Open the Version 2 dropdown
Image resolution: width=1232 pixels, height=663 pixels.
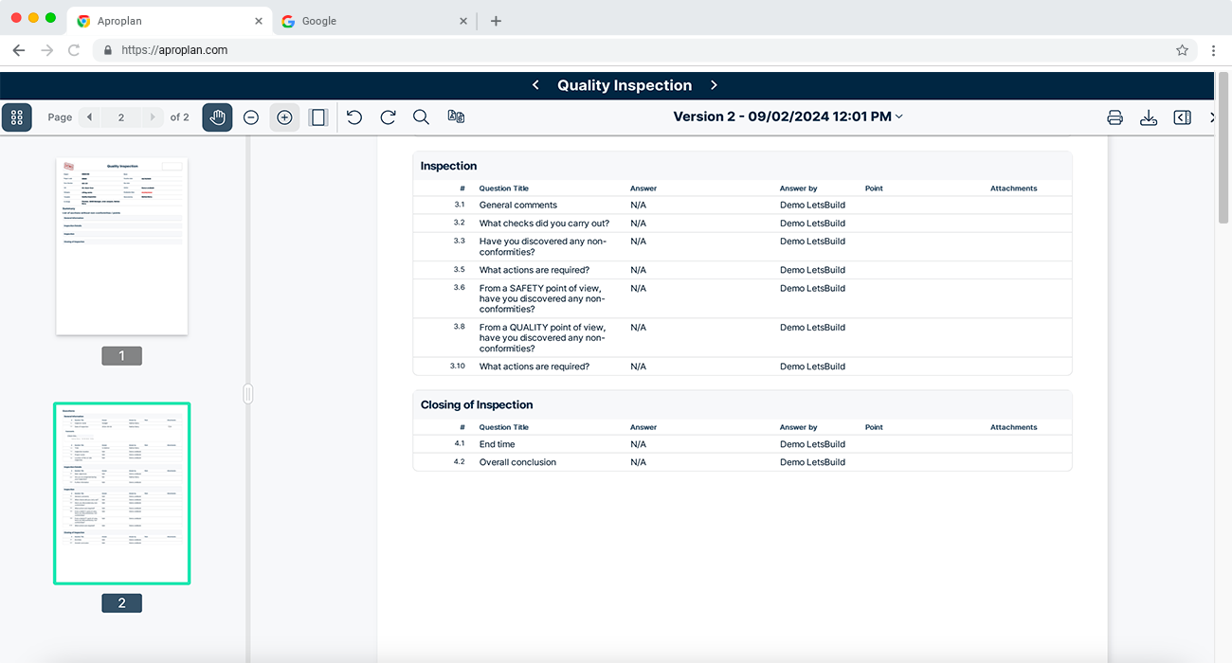[788, 116]
